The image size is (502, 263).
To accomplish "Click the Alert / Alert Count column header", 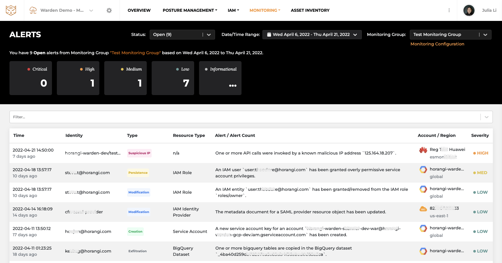I will coord(235,135).
